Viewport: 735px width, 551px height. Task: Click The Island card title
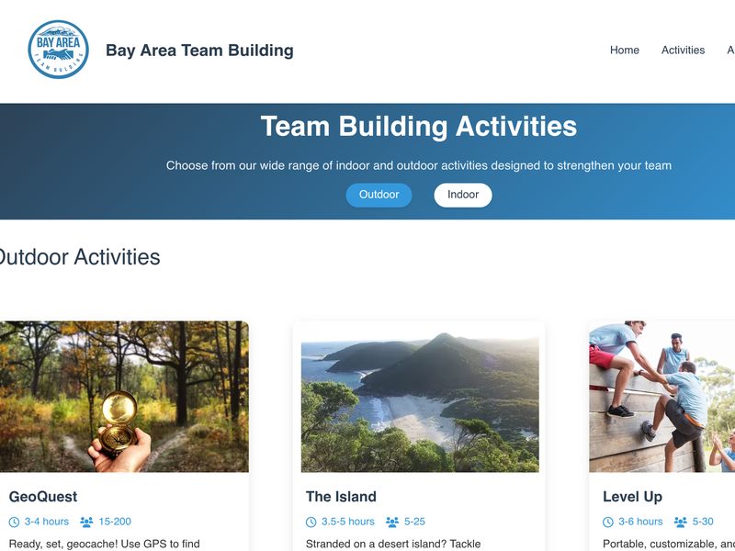pos(341,497)
